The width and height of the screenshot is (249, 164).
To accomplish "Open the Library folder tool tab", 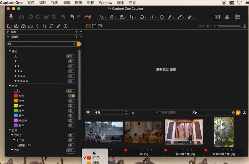I will [9, 26].
